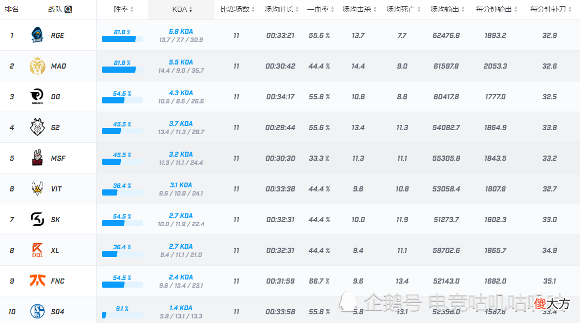
Task: Open FNC team name link
Action: [x=58, y=281]
